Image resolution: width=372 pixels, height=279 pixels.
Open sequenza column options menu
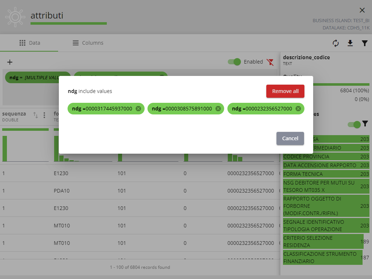[x=44, y=115]
